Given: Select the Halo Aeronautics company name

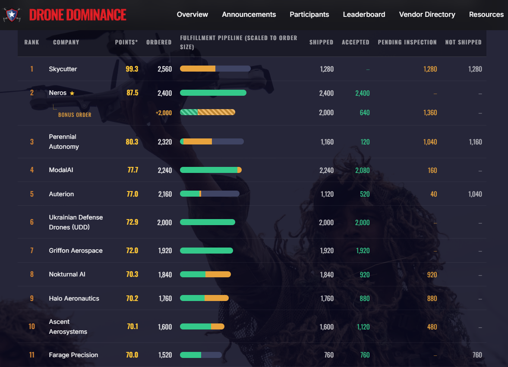Looking at the screenshot, I should 74,298.
